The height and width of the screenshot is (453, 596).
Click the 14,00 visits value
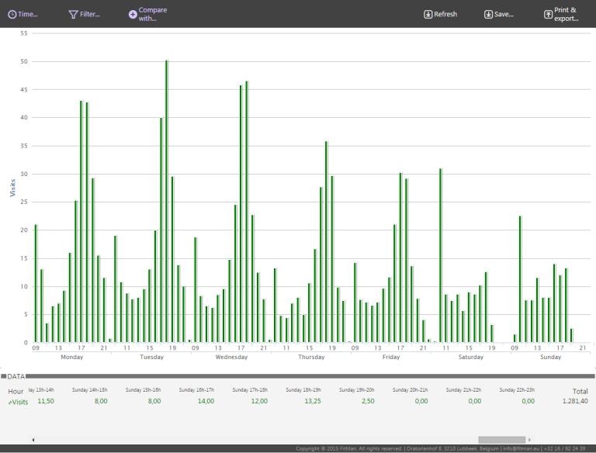coord(206,401)
